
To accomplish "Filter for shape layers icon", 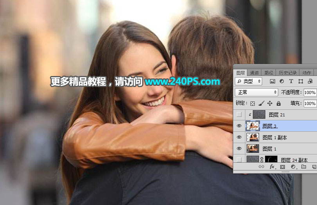I will pos(301,82).
